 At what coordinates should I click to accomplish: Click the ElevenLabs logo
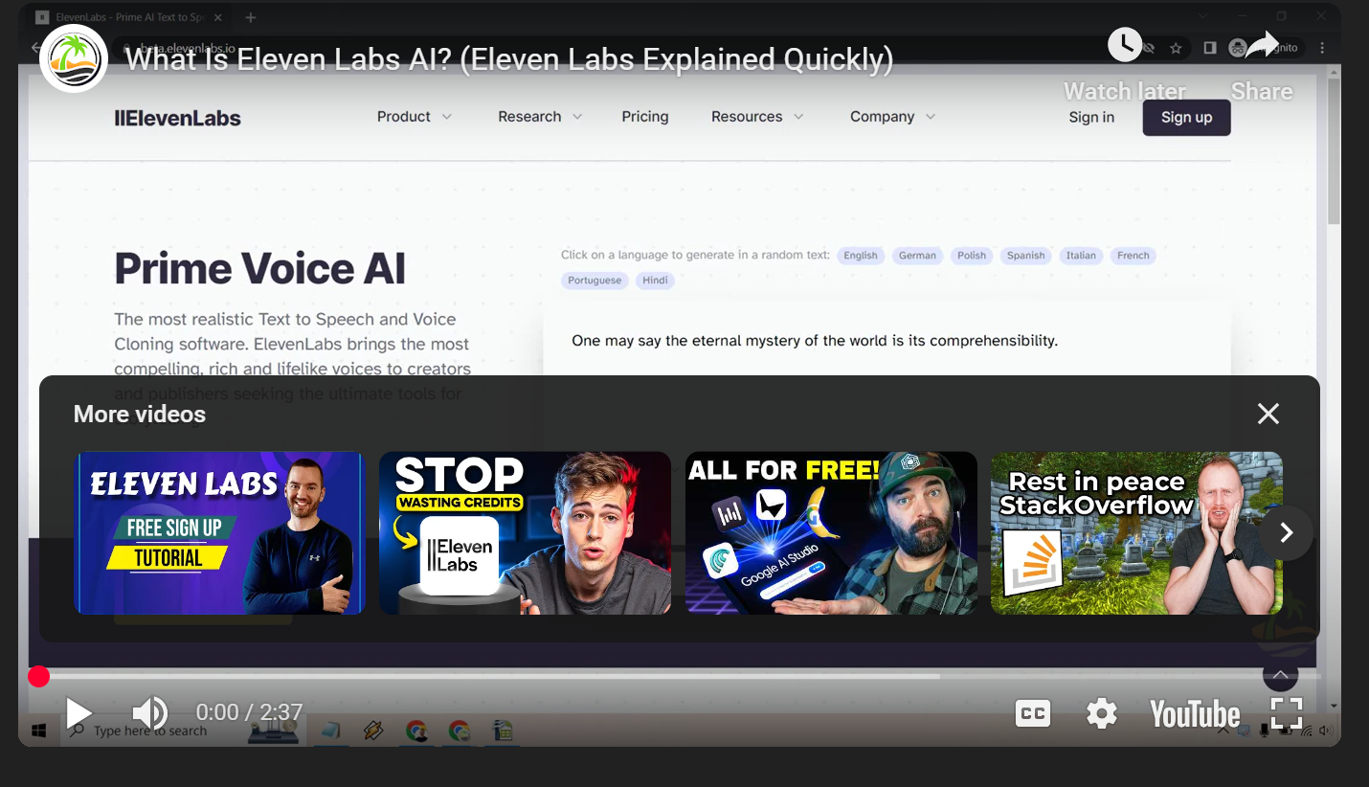click(178, 119)
